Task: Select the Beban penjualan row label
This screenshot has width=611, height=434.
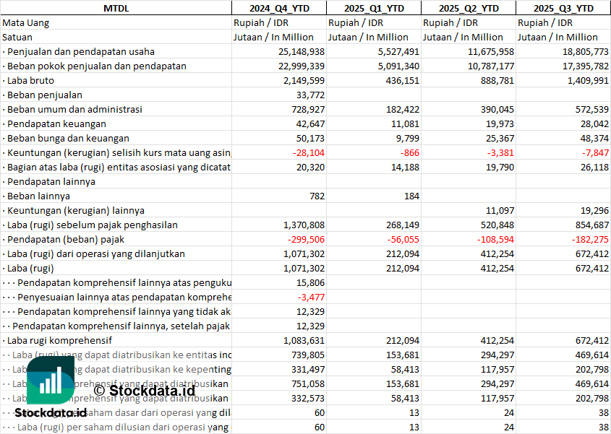Action: pos(42,95)
